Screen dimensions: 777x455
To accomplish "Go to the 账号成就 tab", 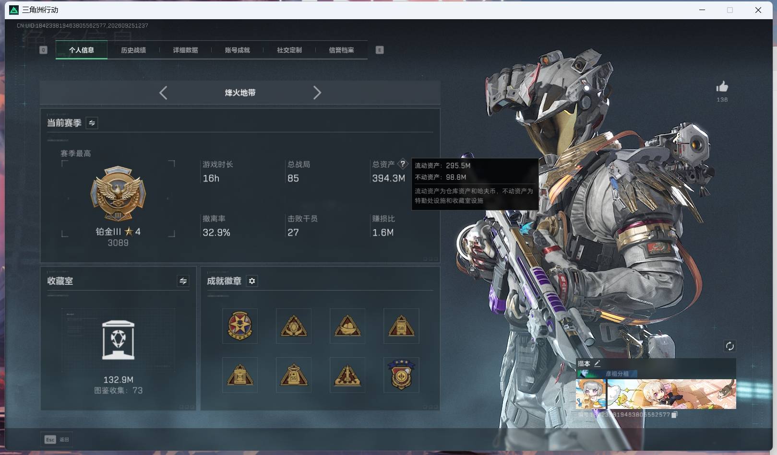I will (237, 50).
